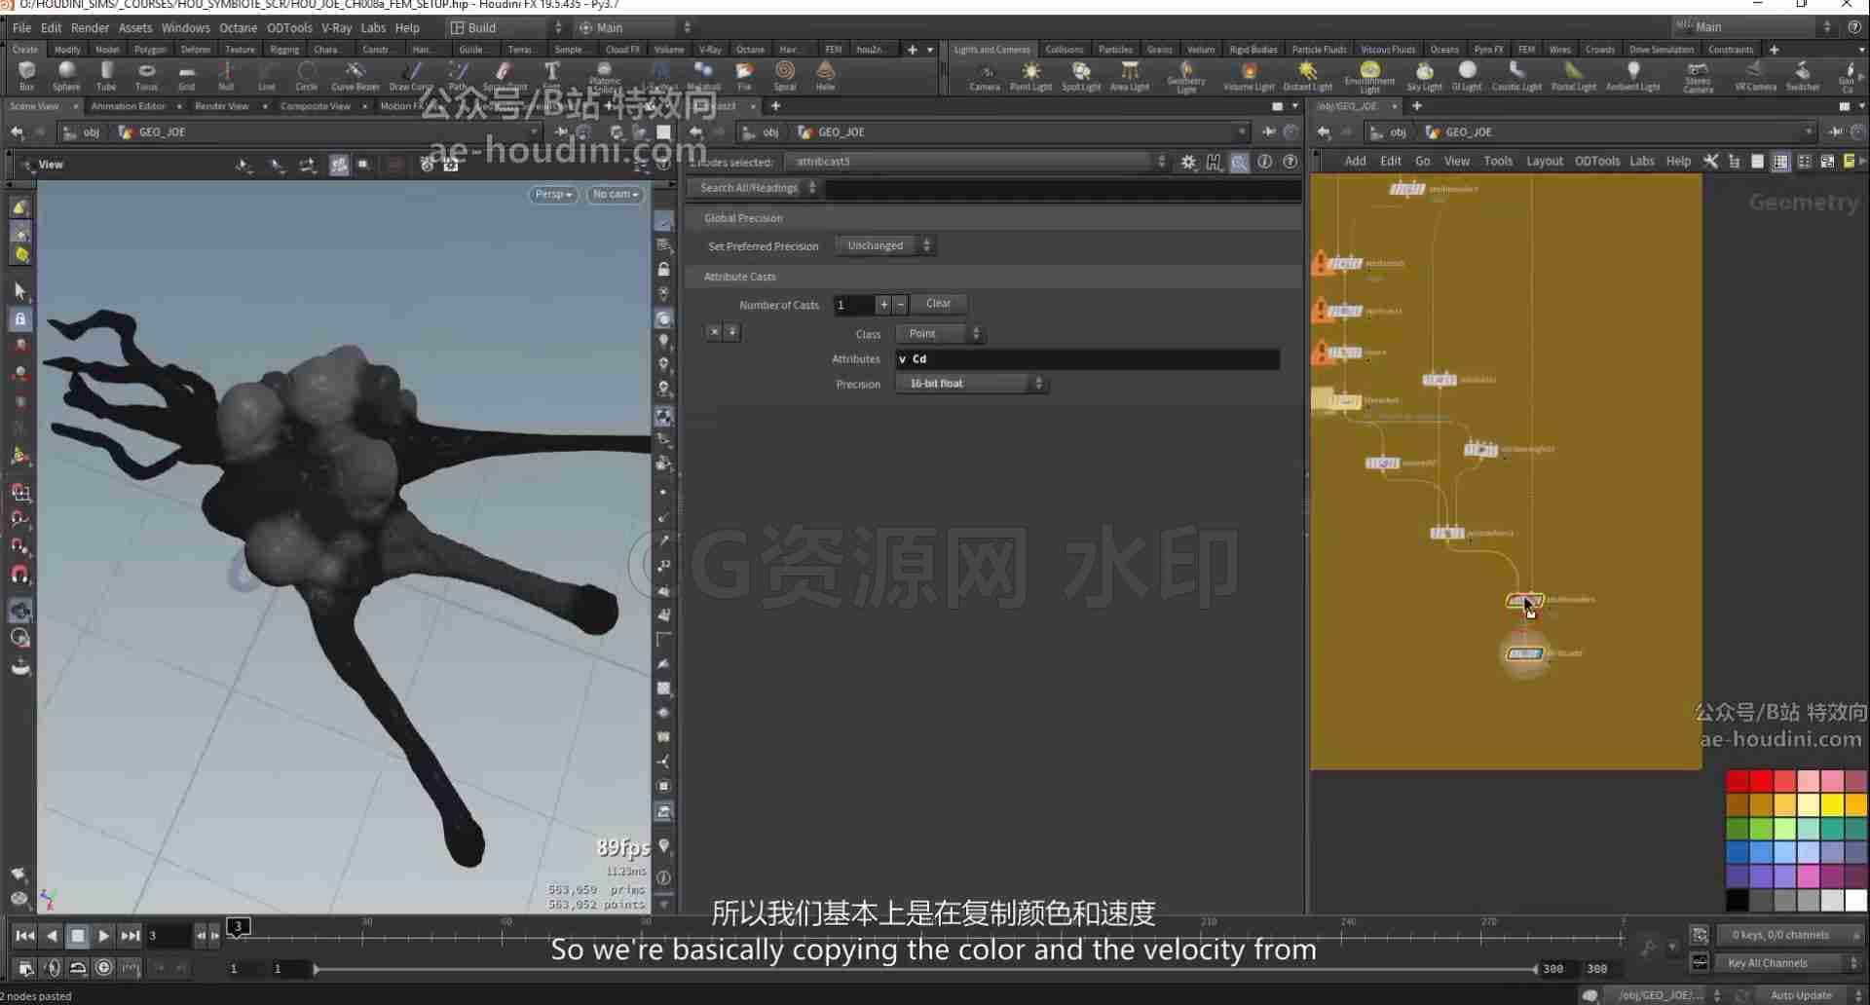Screen dimensions: 1870x1005
Task: Open the Render menu
Action: point(90,27)
